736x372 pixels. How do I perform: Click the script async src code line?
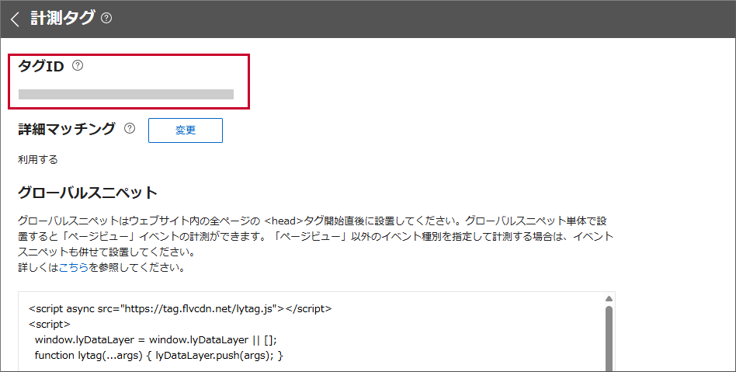(180, 308)
